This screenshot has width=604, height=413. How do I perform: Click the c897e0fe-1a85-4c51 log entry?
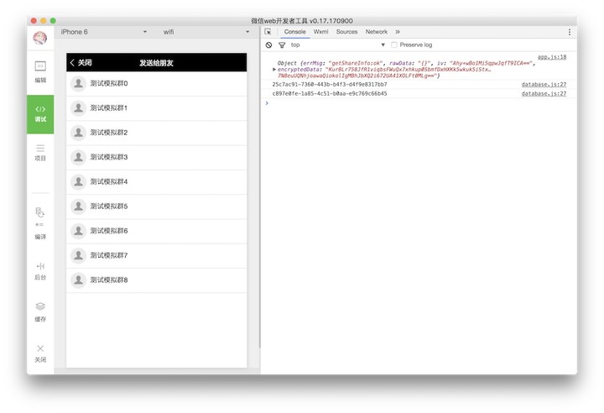click(330, 94)
